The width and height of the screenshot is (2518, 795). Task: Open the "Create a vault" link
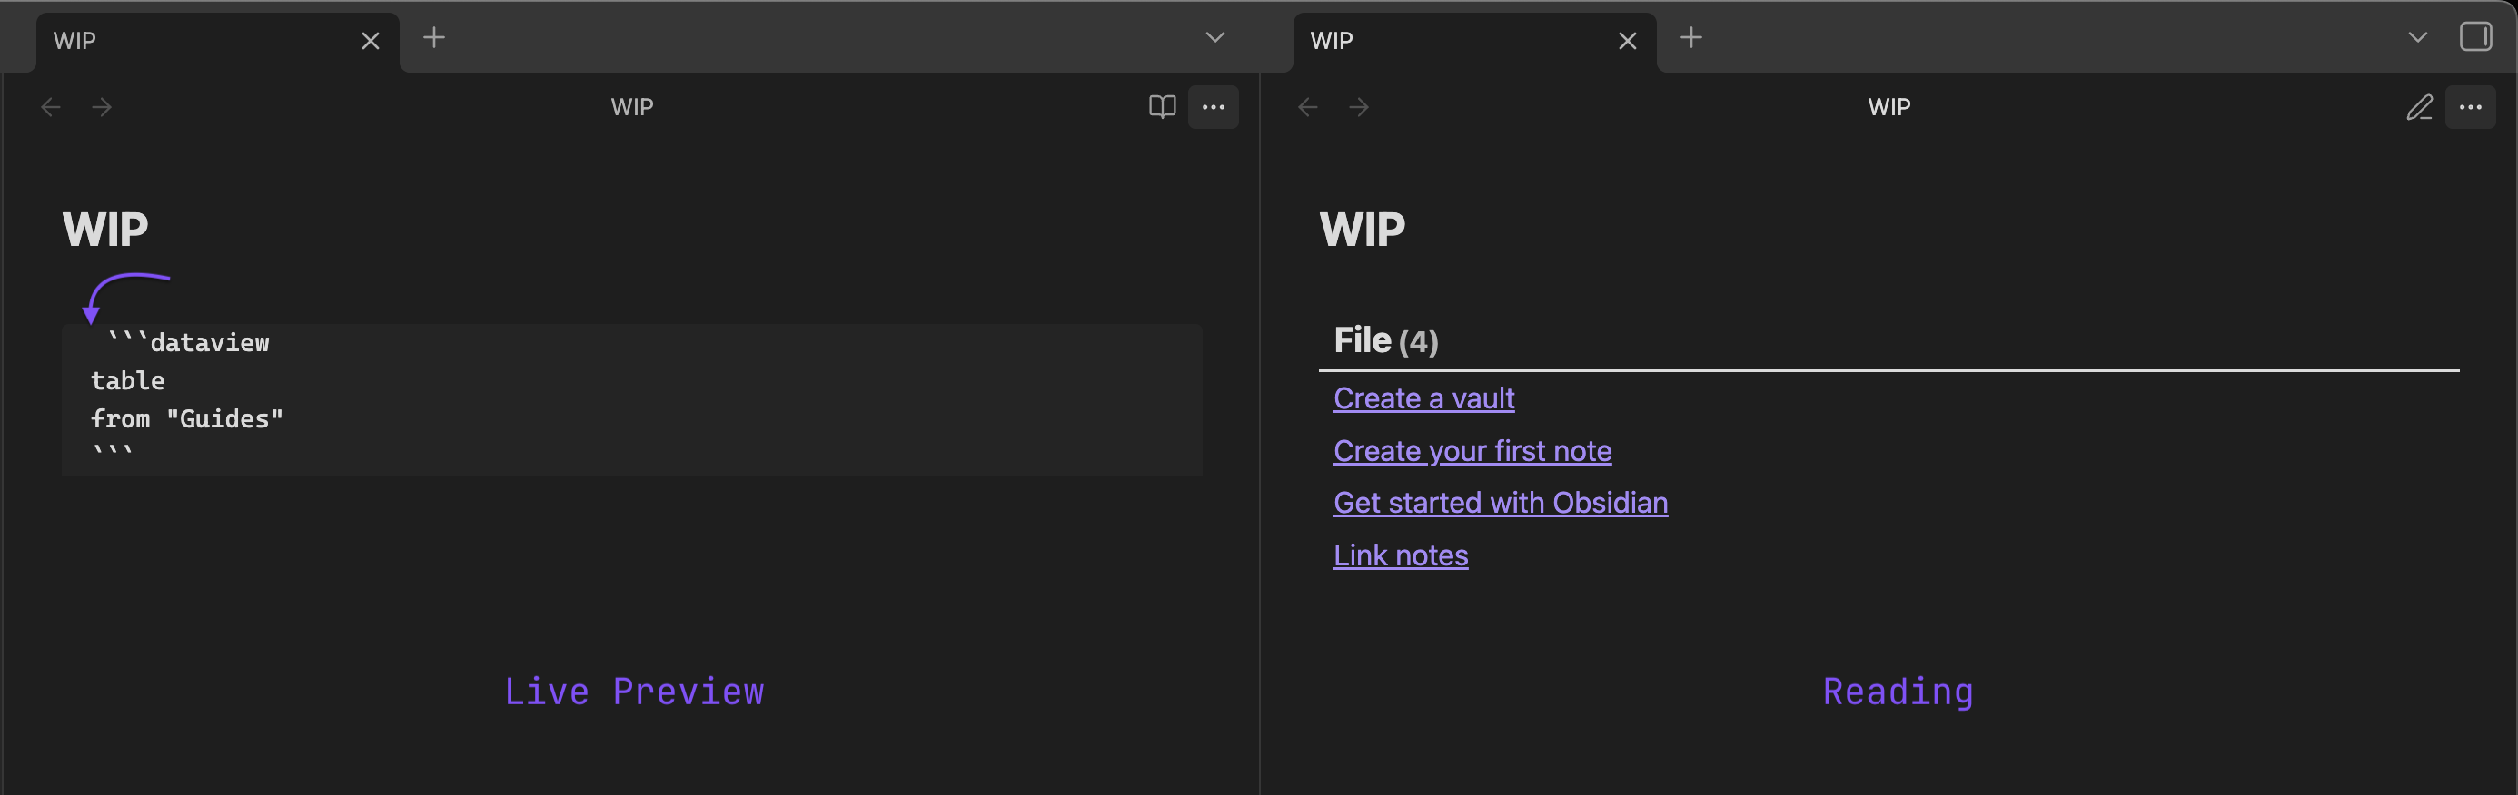pyautogui.click(x=1423, y=398)
